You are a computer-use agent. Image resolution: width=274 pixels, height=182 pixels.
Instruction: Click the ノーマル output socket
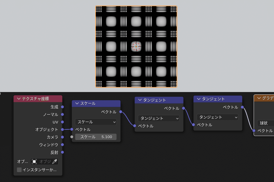(x=62, y=114)
